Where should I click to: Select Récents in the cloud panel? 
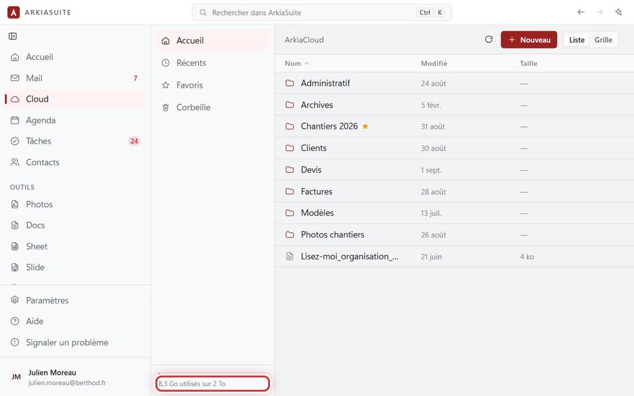[213, 63]
